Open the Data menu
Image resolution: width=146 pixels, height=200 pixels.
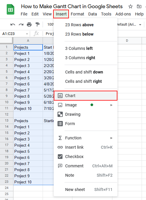click(93, 14)
